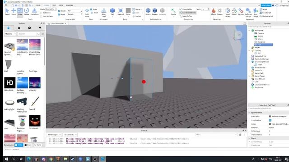Switch to the VIEW ribbon tab
289x162 pixels.
click(61, 5)
